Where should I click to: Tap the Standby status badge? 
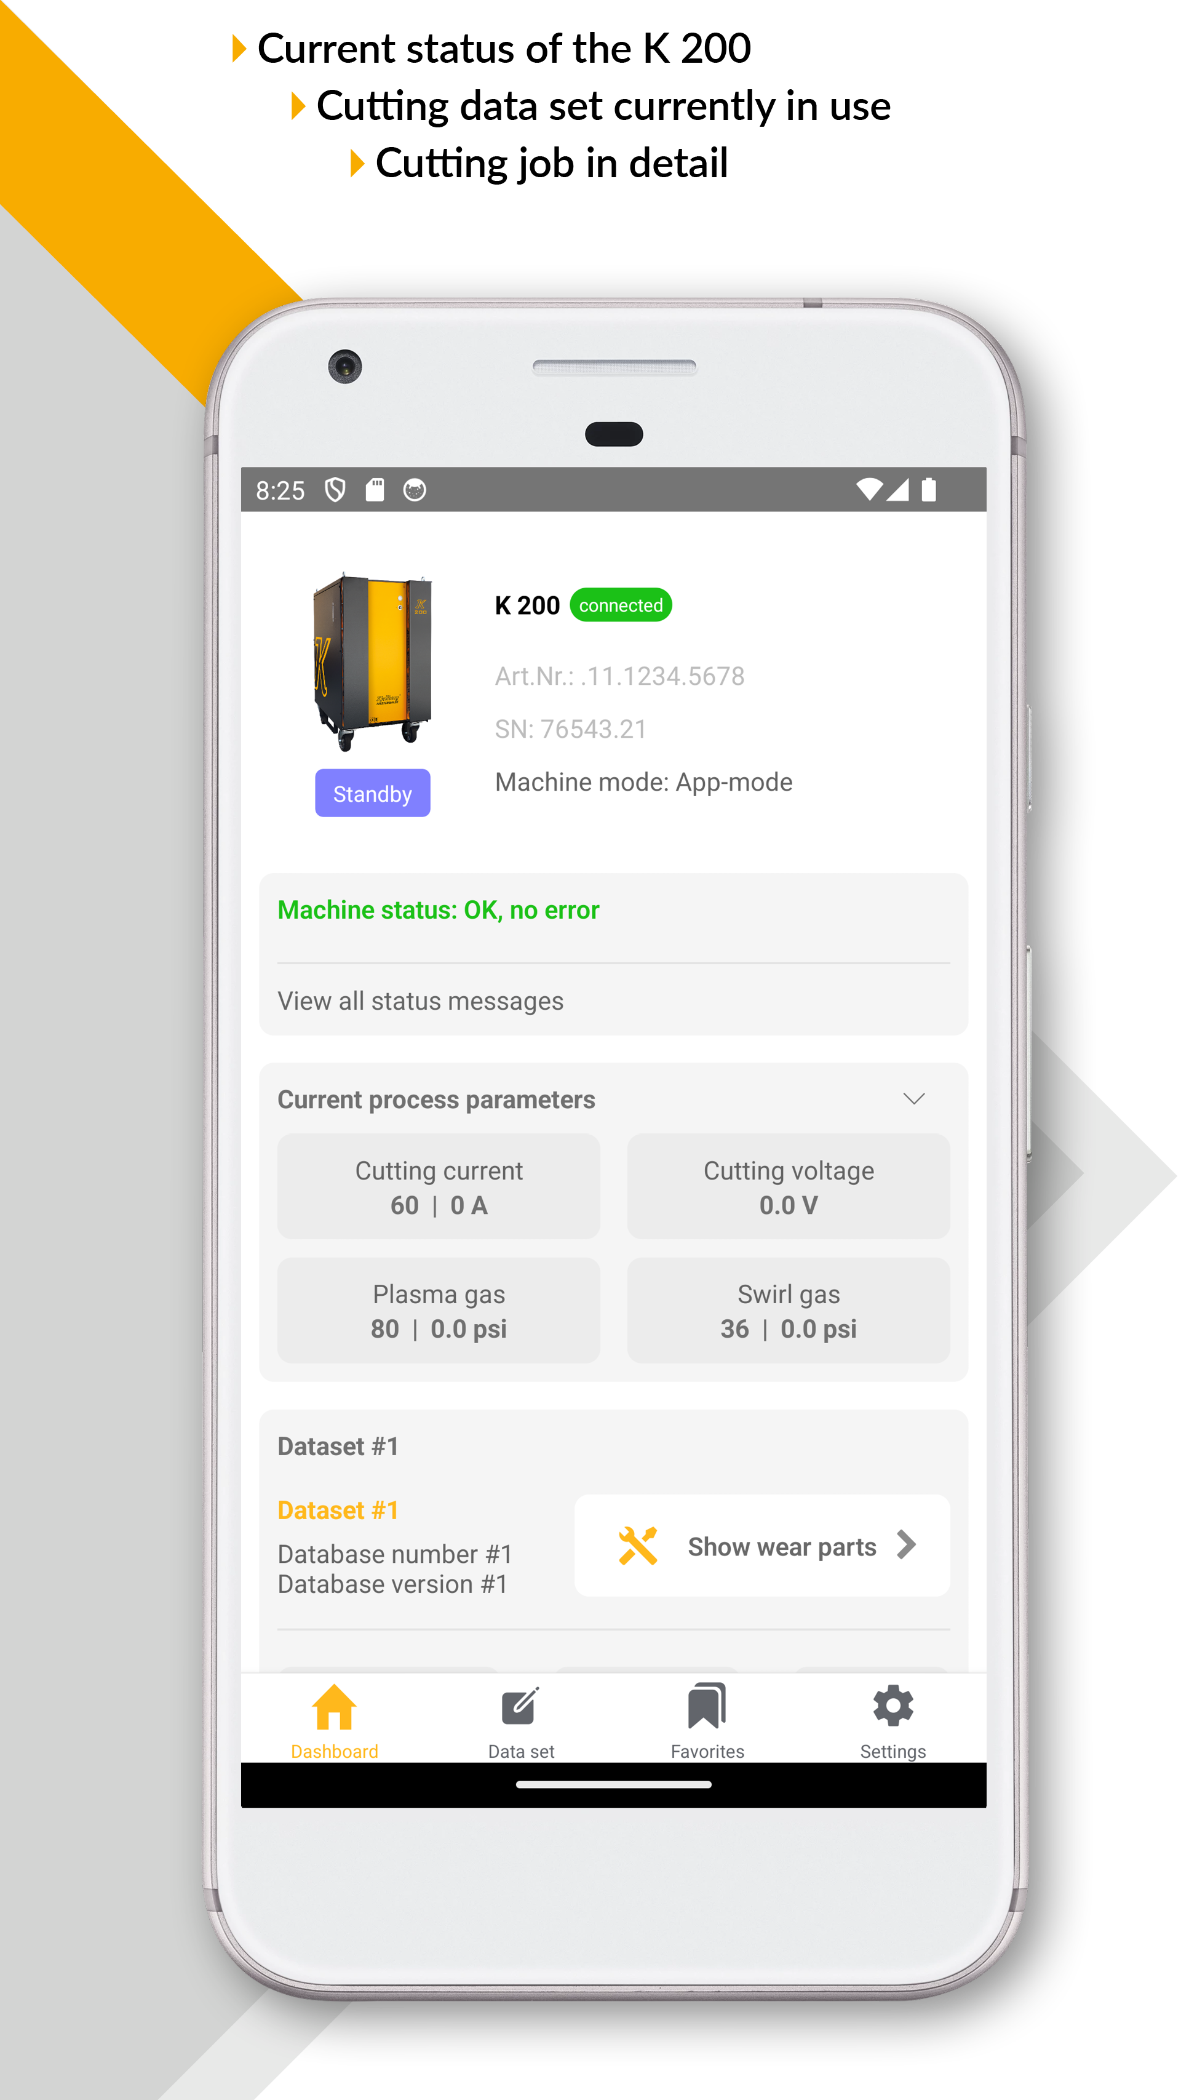(x=373, y=793)
